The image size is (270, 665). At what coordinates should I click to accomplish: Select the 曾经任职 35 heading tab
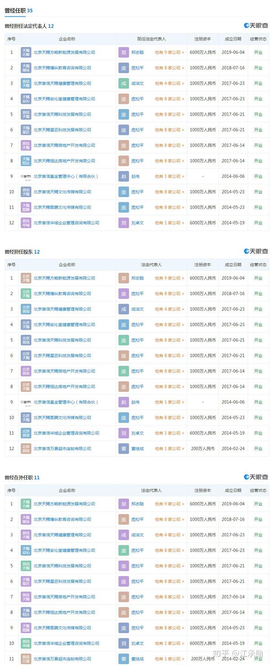pyautogui.click(x=18, y=10)
